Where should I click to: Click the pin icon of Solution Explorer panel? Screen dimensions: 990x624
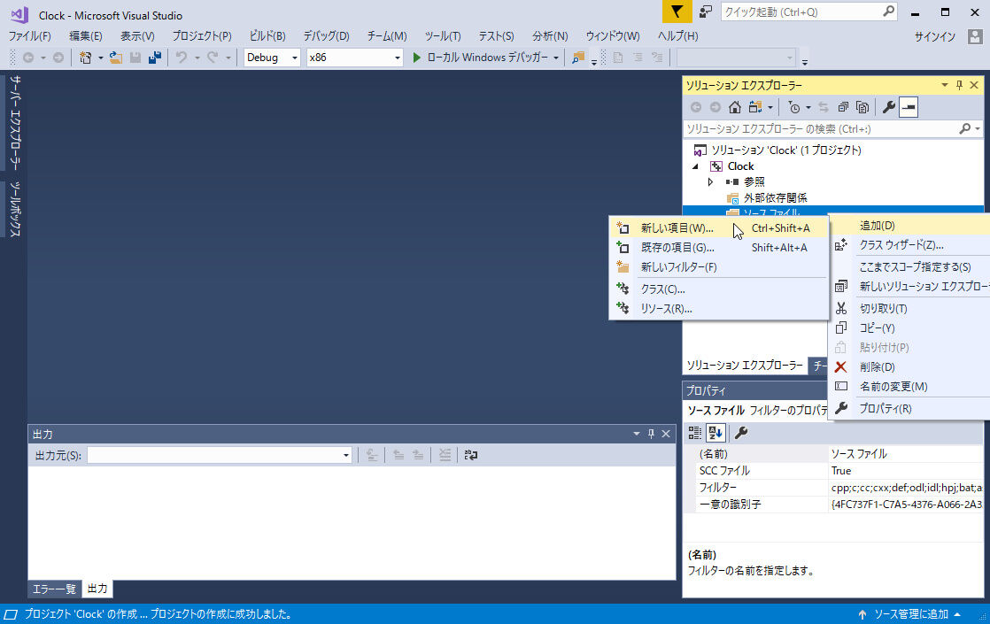pos(959,85)
